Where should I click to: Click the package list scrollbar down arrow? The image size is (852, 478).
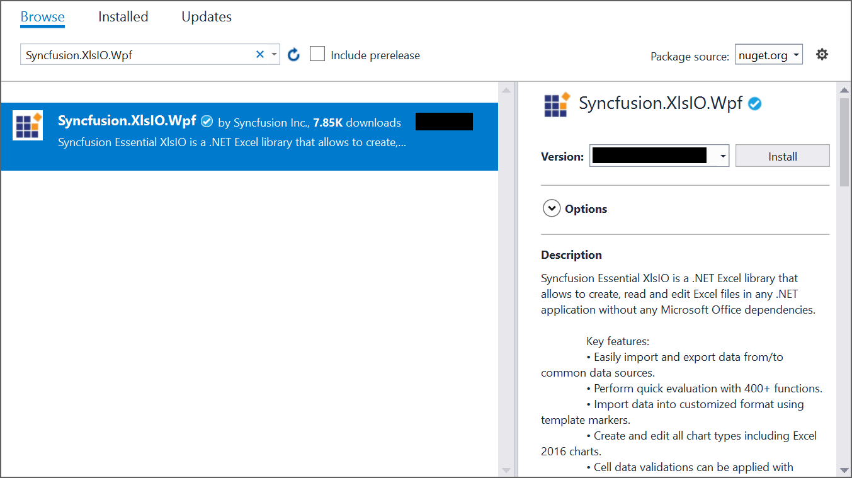coord(506,470)
